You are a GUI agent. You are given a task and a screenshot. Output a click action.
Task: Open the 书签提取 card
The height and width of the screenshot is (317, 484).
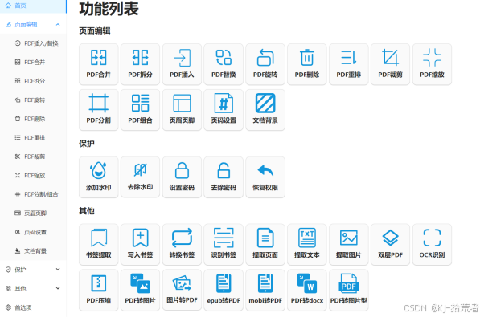98,244
